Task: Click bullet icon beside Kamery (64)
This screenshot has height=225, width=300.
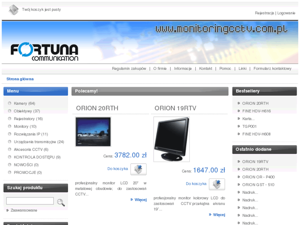Action: 9,103
